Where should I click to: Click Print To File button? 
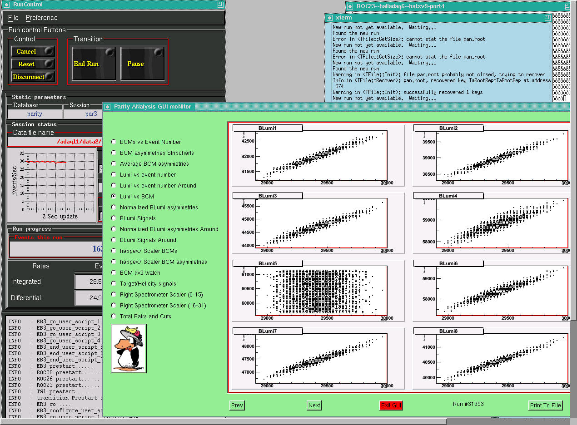point(545,405)
